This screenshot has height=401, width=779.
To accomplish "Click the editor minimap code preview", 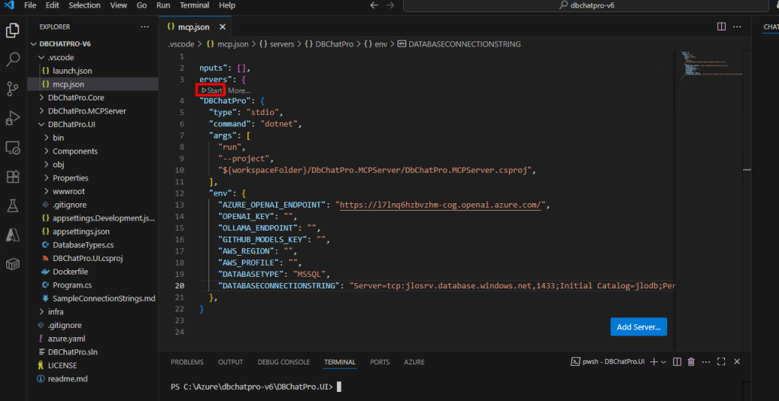I will tap(711, 65).
